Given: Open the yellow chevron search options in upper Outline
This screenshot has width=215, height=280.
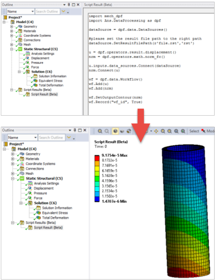Looking at the screenshot, I should coord(63,11).
